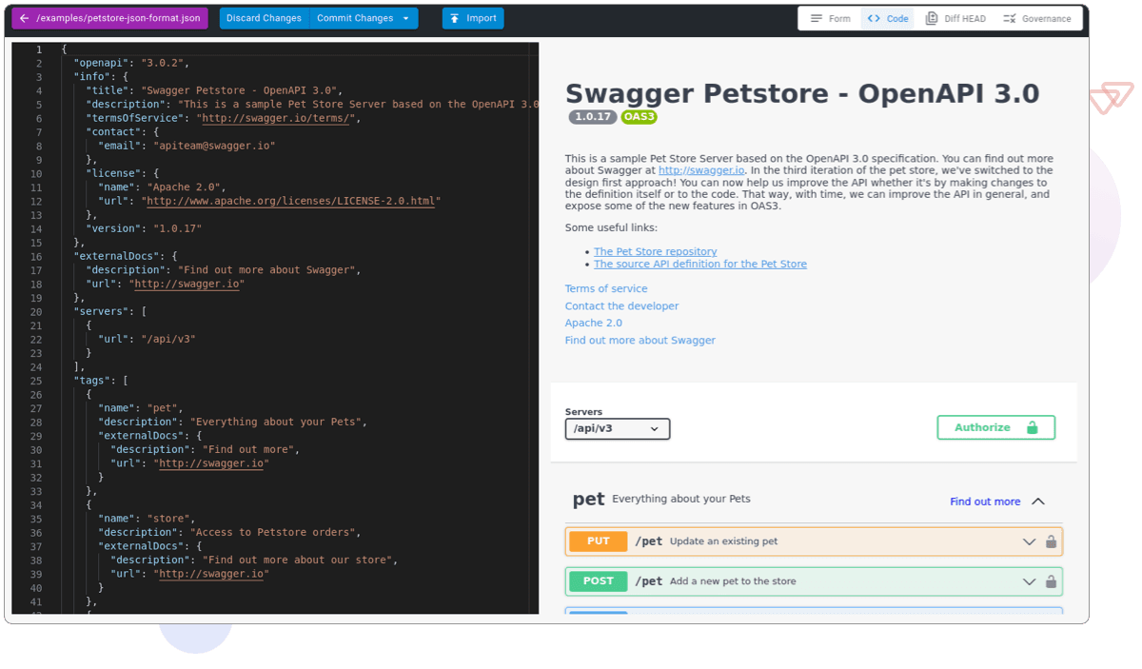The width and height of the screenshot is (1142, 669).
Task: Click the Import button
Action: tap(473, 18)
